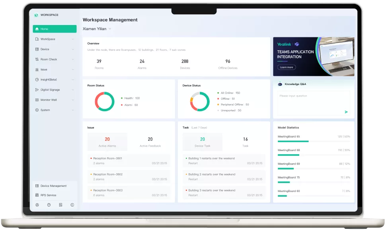Open the Xiamen Yilian site dropdown
The height and width of the screenshot is (230, 386).
(97, 29)
